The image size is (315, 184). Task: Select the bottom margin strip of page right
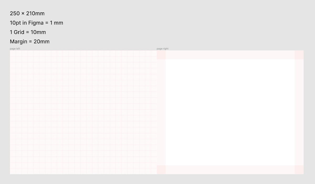[x=230, y=170]
